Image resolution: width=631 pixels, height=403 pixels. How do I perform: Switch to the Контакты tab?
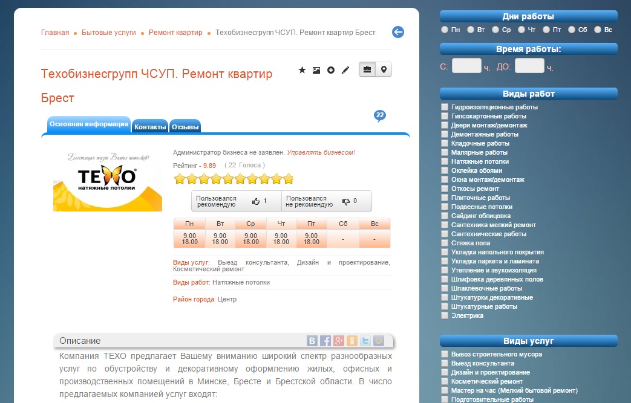tap(150, 126)
